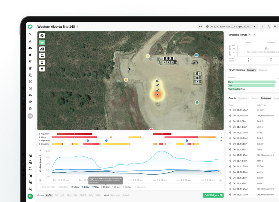Open the people icon in sidebar
This screenshot has height=202, width=279.
click(30, 95)
